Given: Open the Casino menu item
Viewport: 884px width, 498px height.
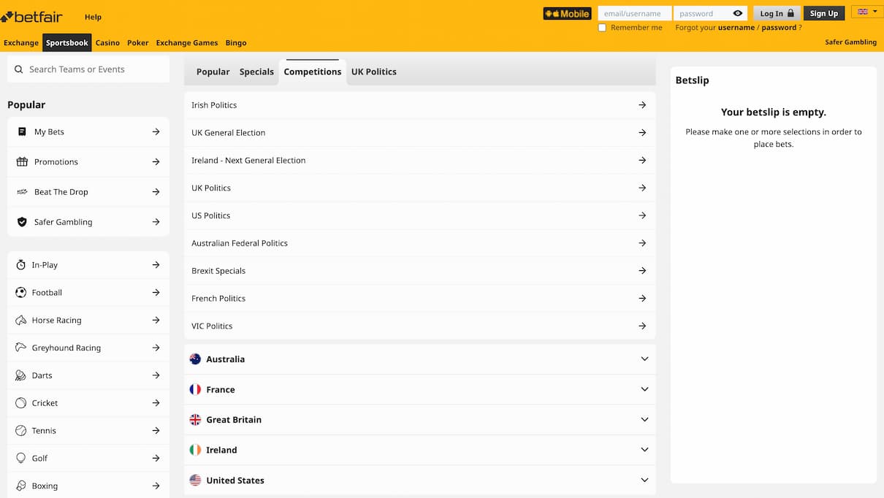Looking at the screenshot, I should click(107, 42).
